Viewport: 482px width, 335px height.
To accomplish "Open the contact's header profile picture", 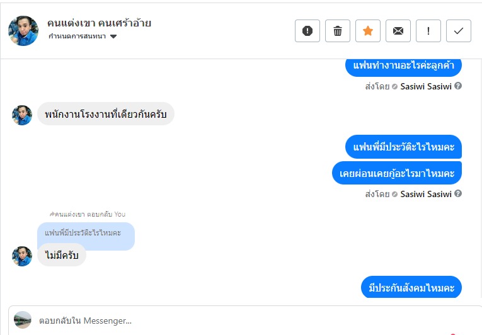I will [x=23, y=31].
